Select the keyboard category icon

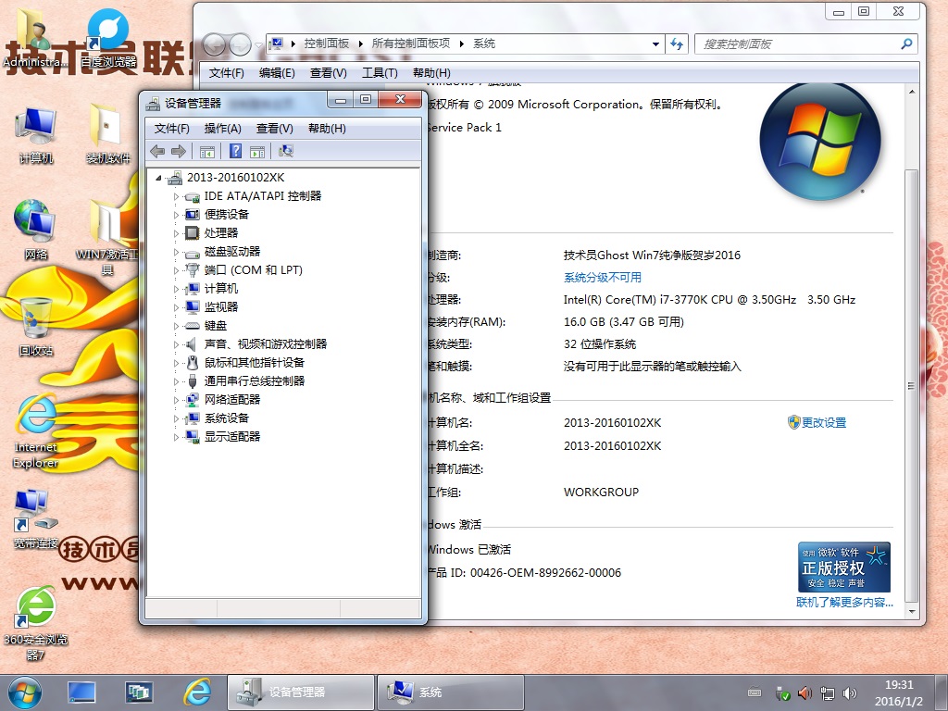[193, 326]
